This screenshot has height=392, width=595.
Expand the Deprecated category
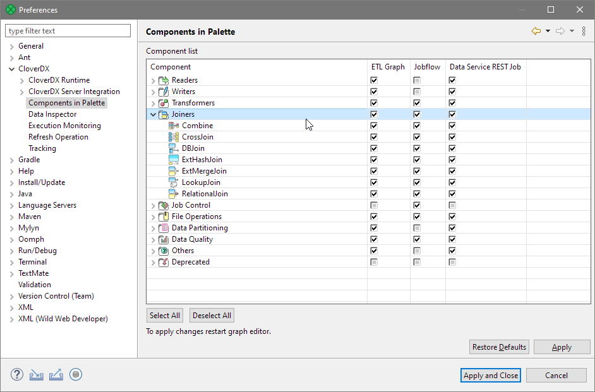coord(152,262)
